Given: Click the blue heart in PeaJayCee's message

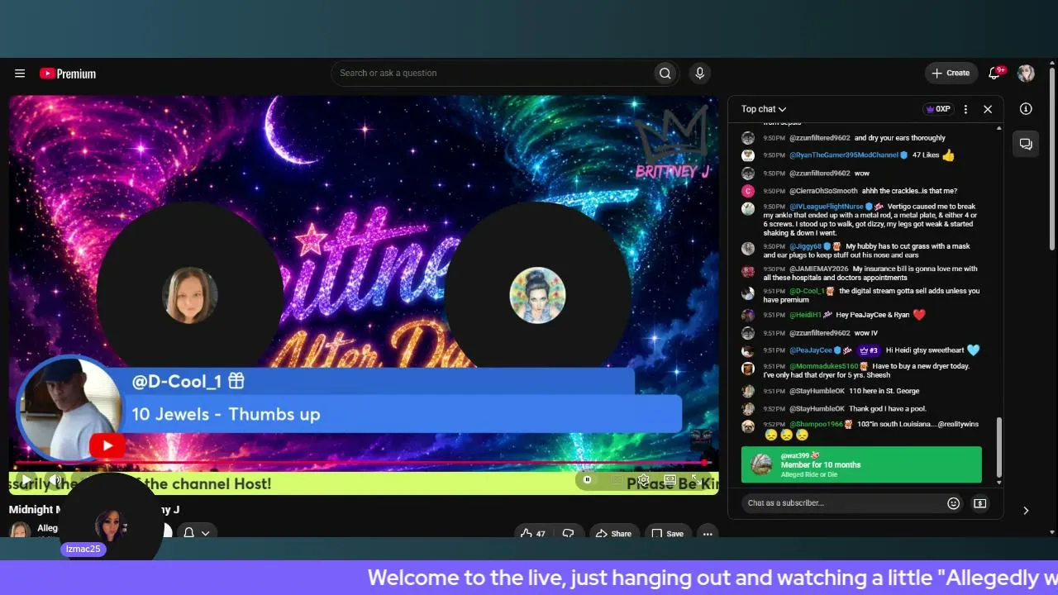Looking at the screenshot, I should point(973,350).
